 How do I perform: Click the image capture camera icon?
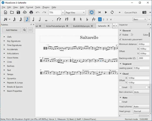[144, 12]
